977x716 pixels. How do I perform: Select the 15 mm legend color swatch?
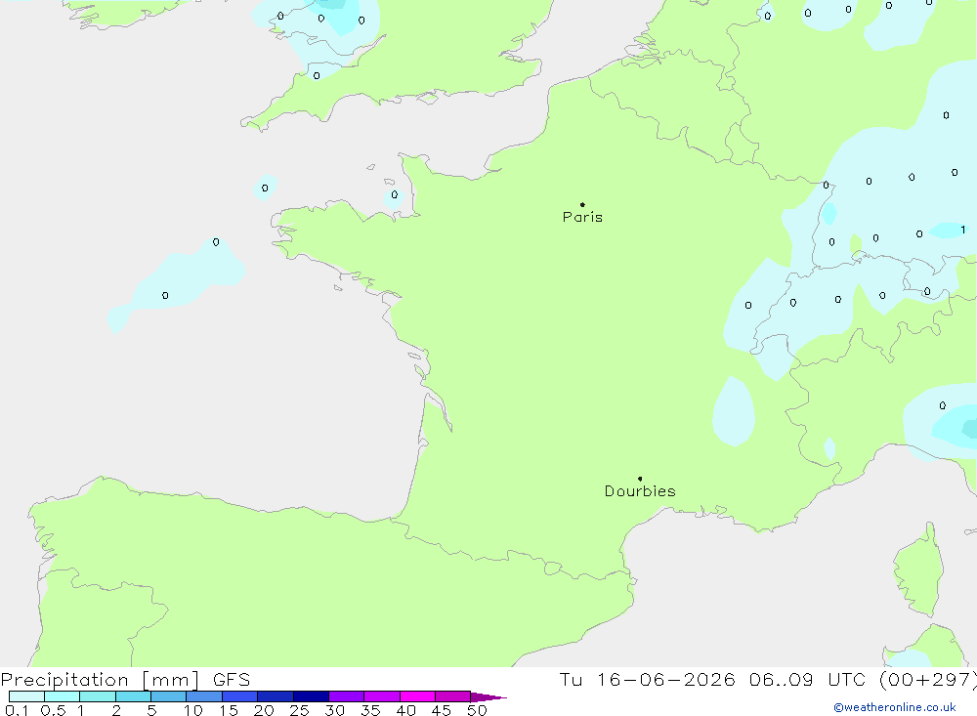(240, 696)
